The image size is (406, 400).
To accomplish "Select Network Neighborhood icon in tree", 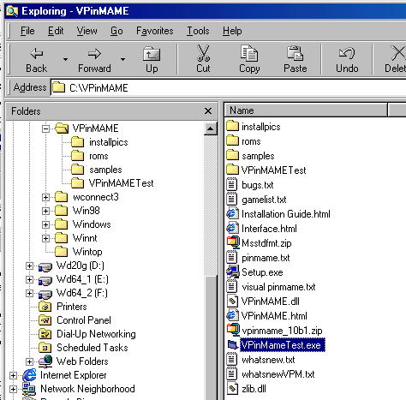I will point(29,389).
